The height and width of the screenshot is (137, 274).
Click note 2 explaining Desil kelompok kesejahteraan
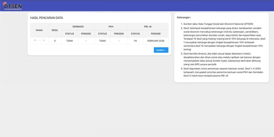[224, 39]
